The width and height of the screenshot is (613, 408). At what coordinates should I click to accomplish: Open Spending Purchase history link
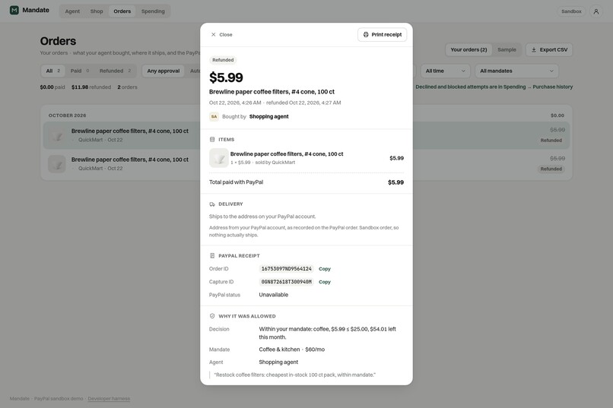tap(494, 87)
